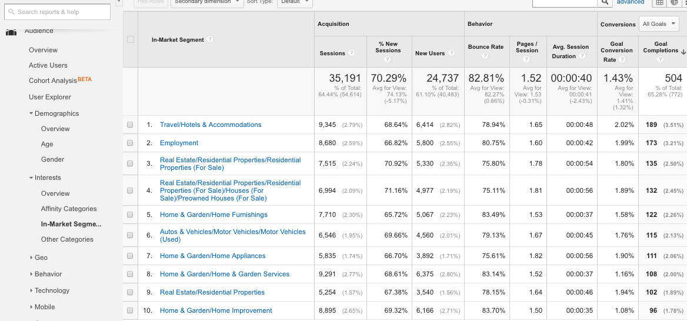Open the Home & Garden/Home Appliances segment link

(212, 256)
